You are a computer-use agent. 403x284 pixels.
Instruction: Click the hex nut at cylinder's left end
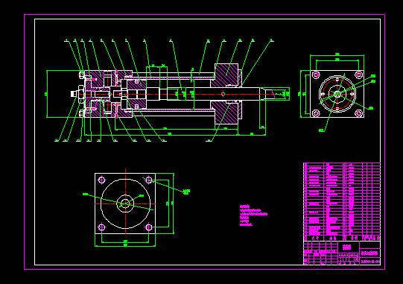coord(80,94)
